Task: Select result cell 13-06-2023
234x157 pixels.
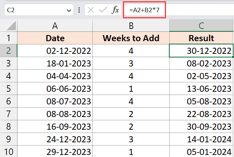Action: pyautogui.click(x=201, y=88)
